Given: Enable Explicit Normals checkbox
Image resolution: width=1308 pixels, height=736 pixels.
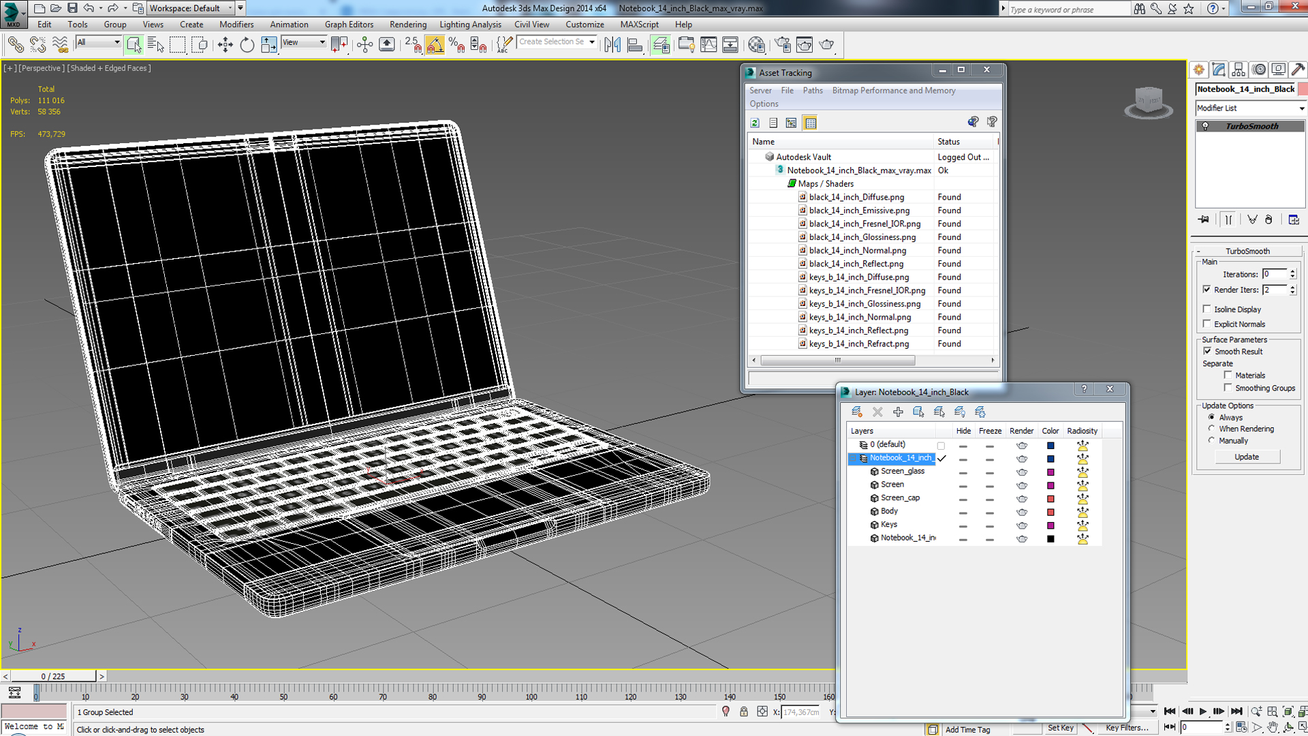Looking at the screenshot, I should 1207,324.
